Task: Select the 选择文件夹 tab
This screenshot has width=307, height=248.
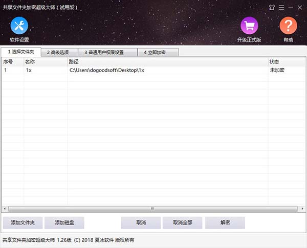Action: 21,52
